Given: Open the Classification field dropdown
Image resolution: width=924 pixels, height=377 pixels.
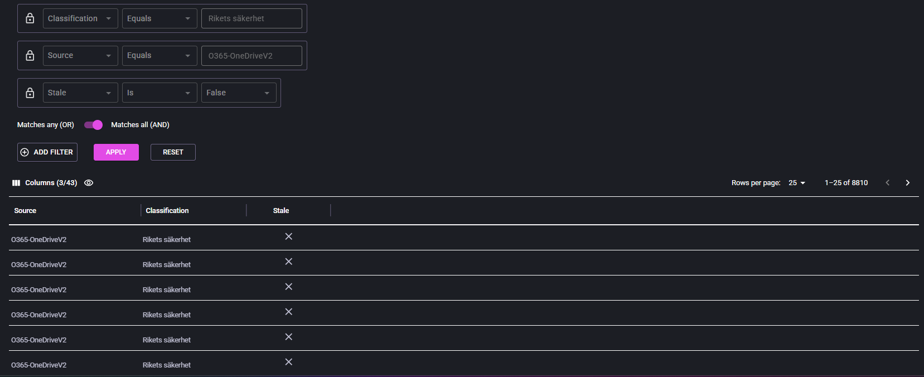Looking at the screenshot, I should coord(80,18).
